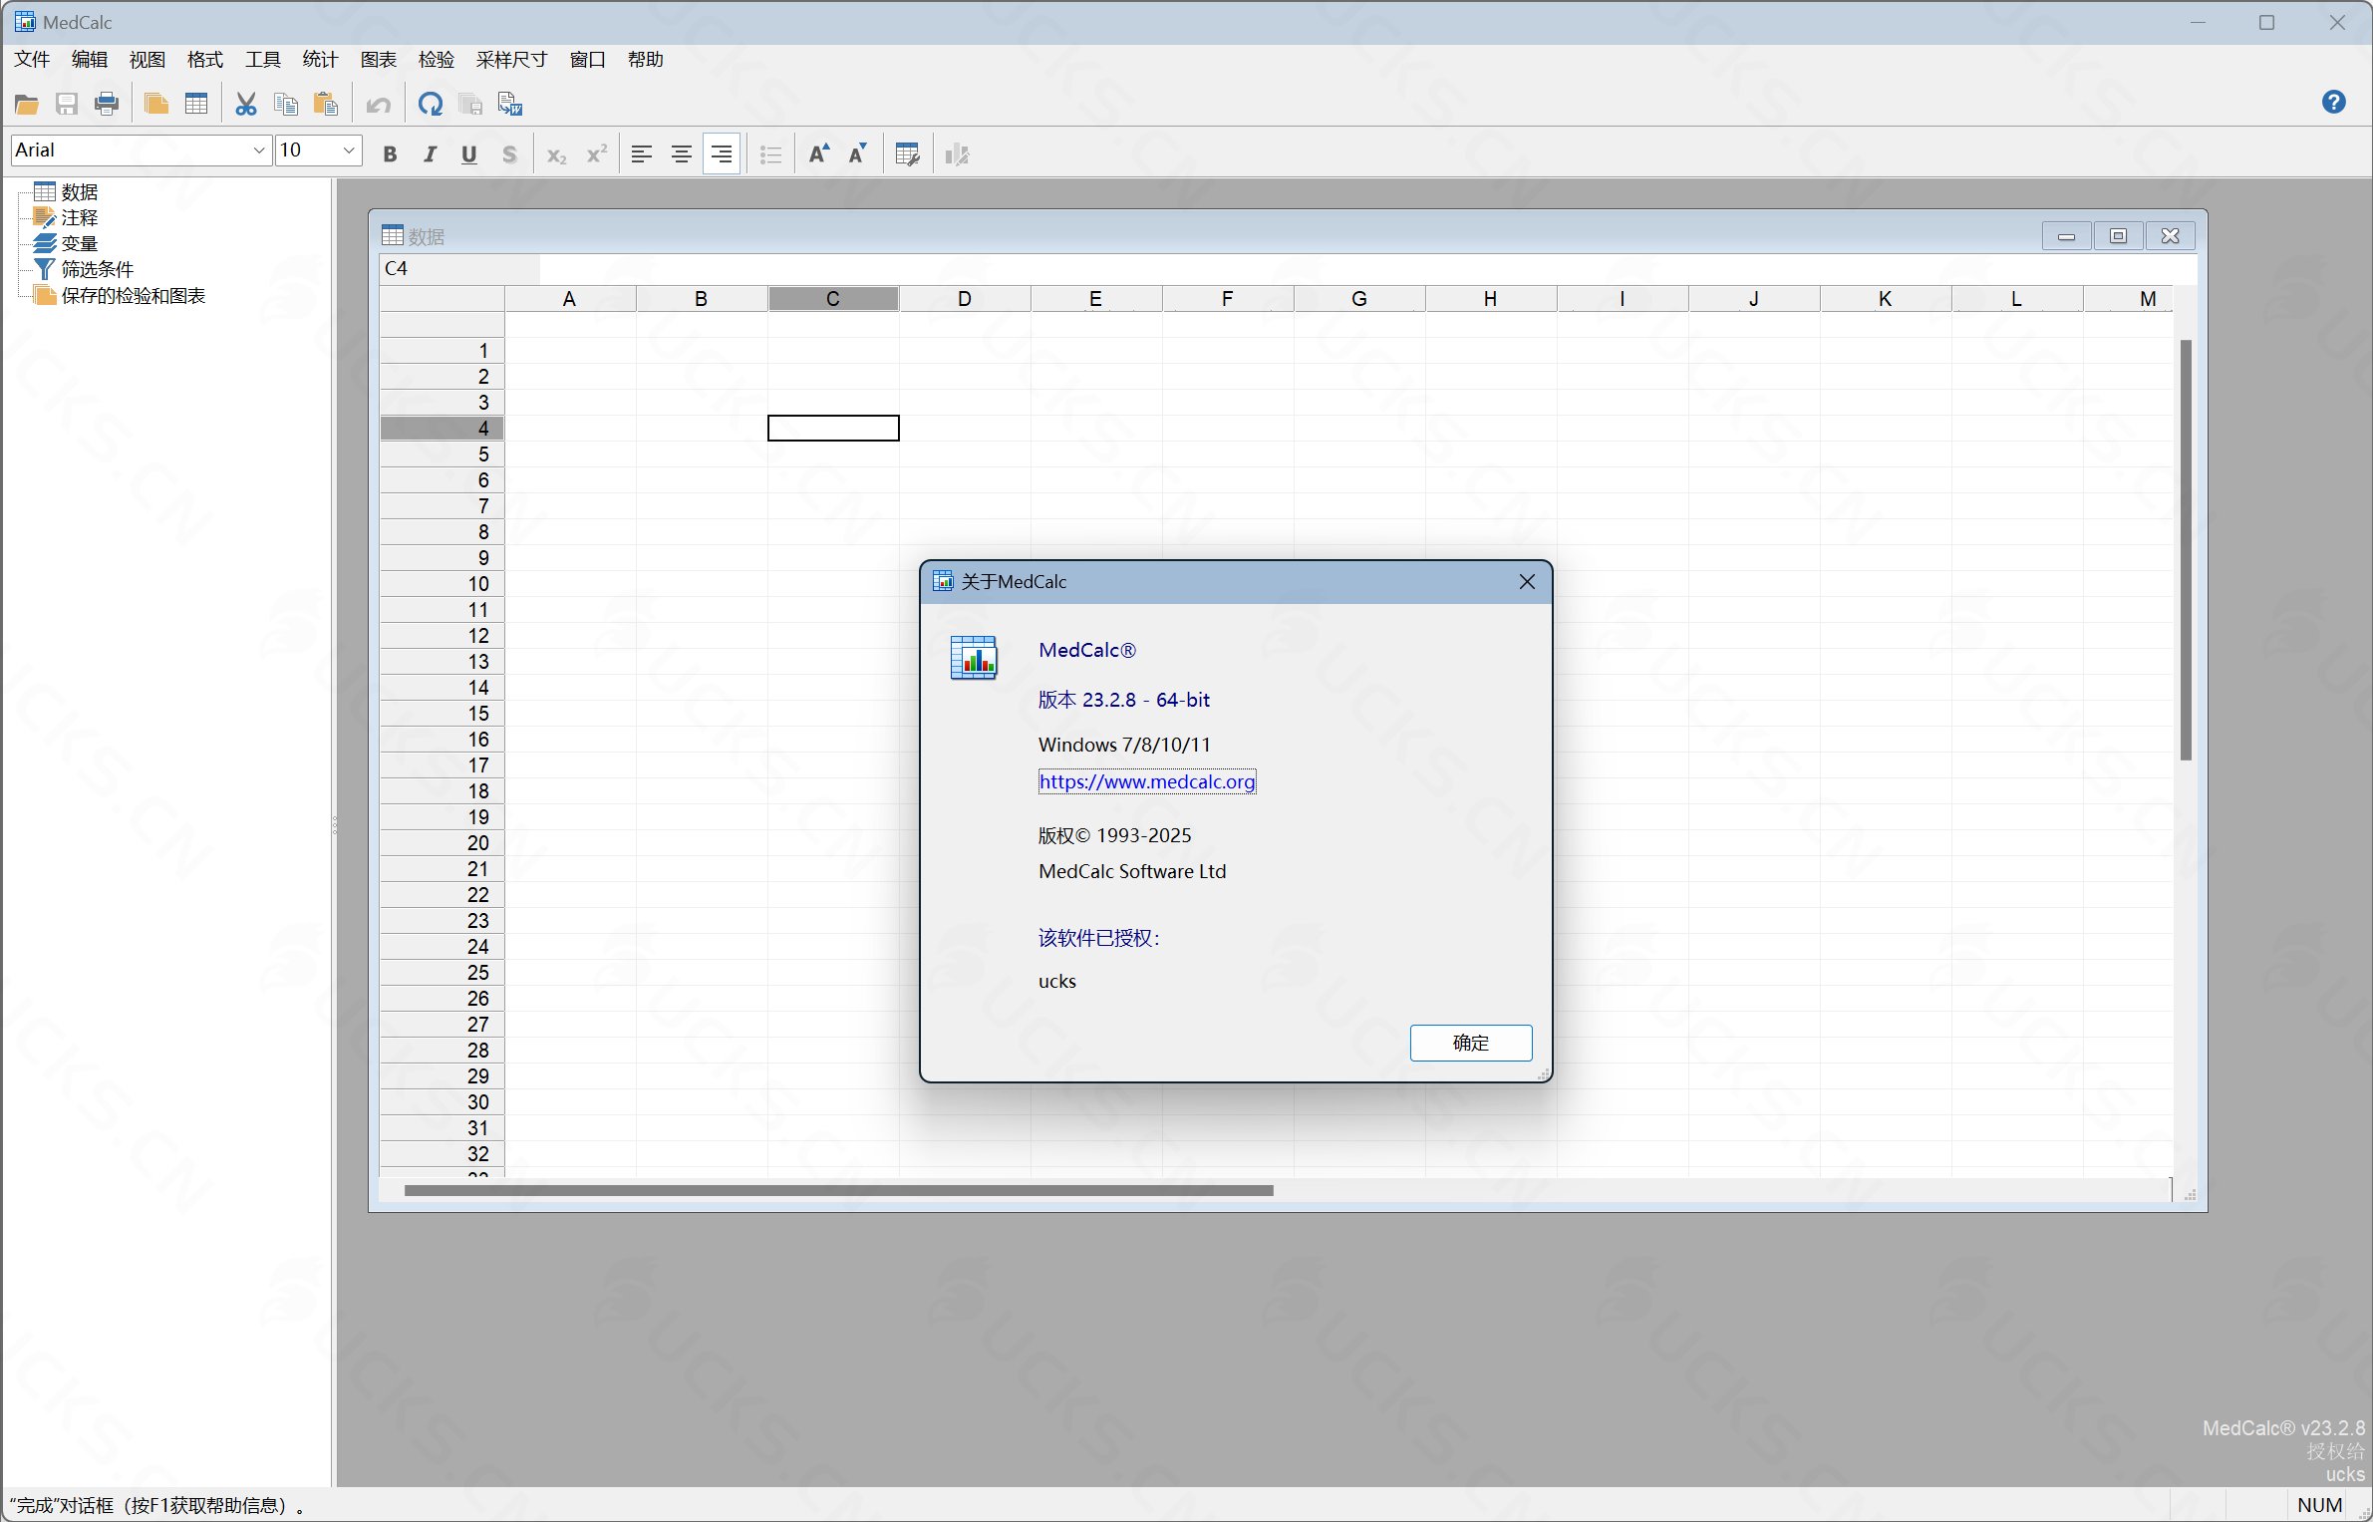Toggle subscript formatting
The width and height of the screenshot is (2373, 1522).
[556, 154]
